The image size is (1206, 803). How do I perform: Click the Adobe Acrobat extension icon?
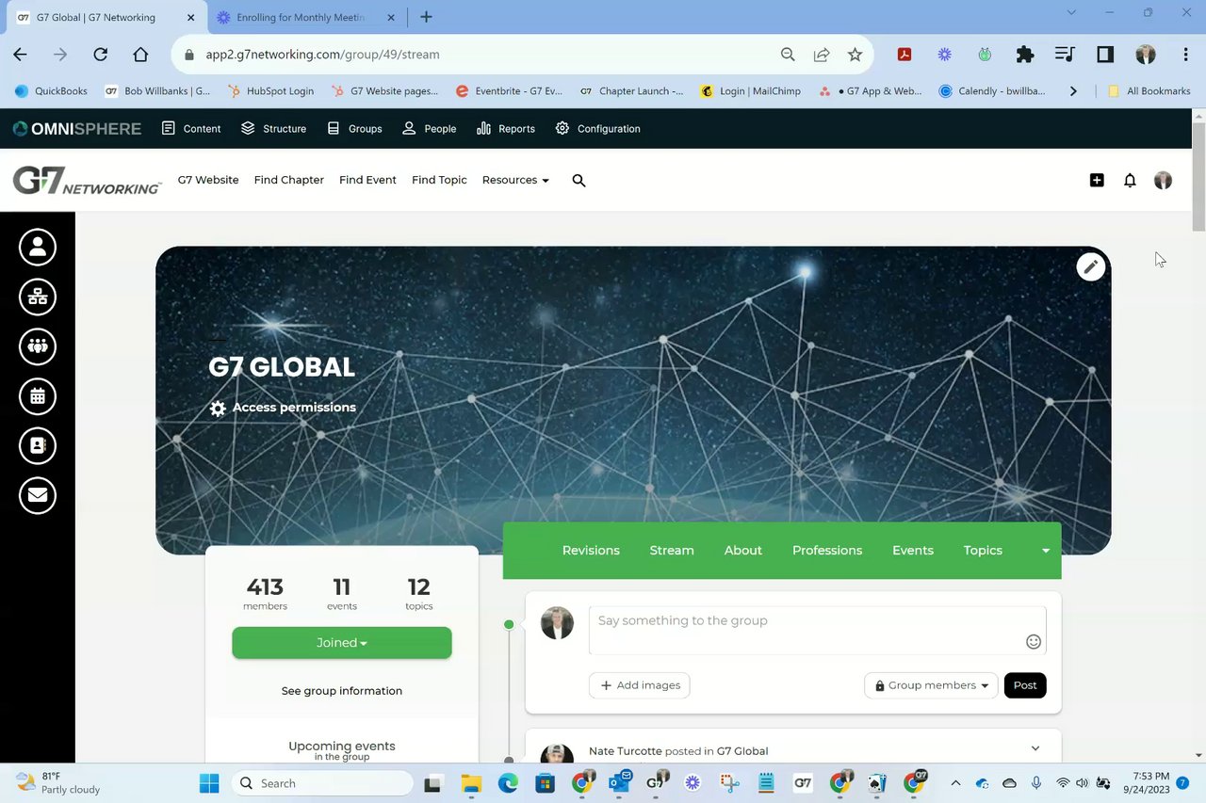click(x=904, y=55)
